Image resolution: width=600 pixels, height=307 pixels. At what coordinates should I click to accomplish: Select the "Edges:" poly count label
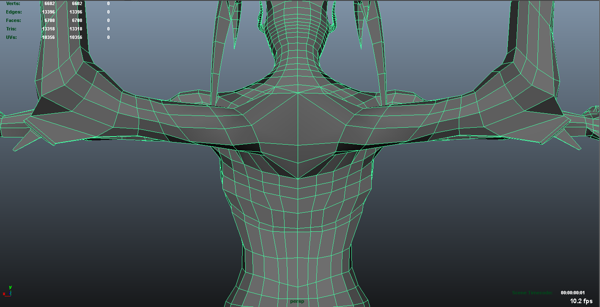coord(14,12)
